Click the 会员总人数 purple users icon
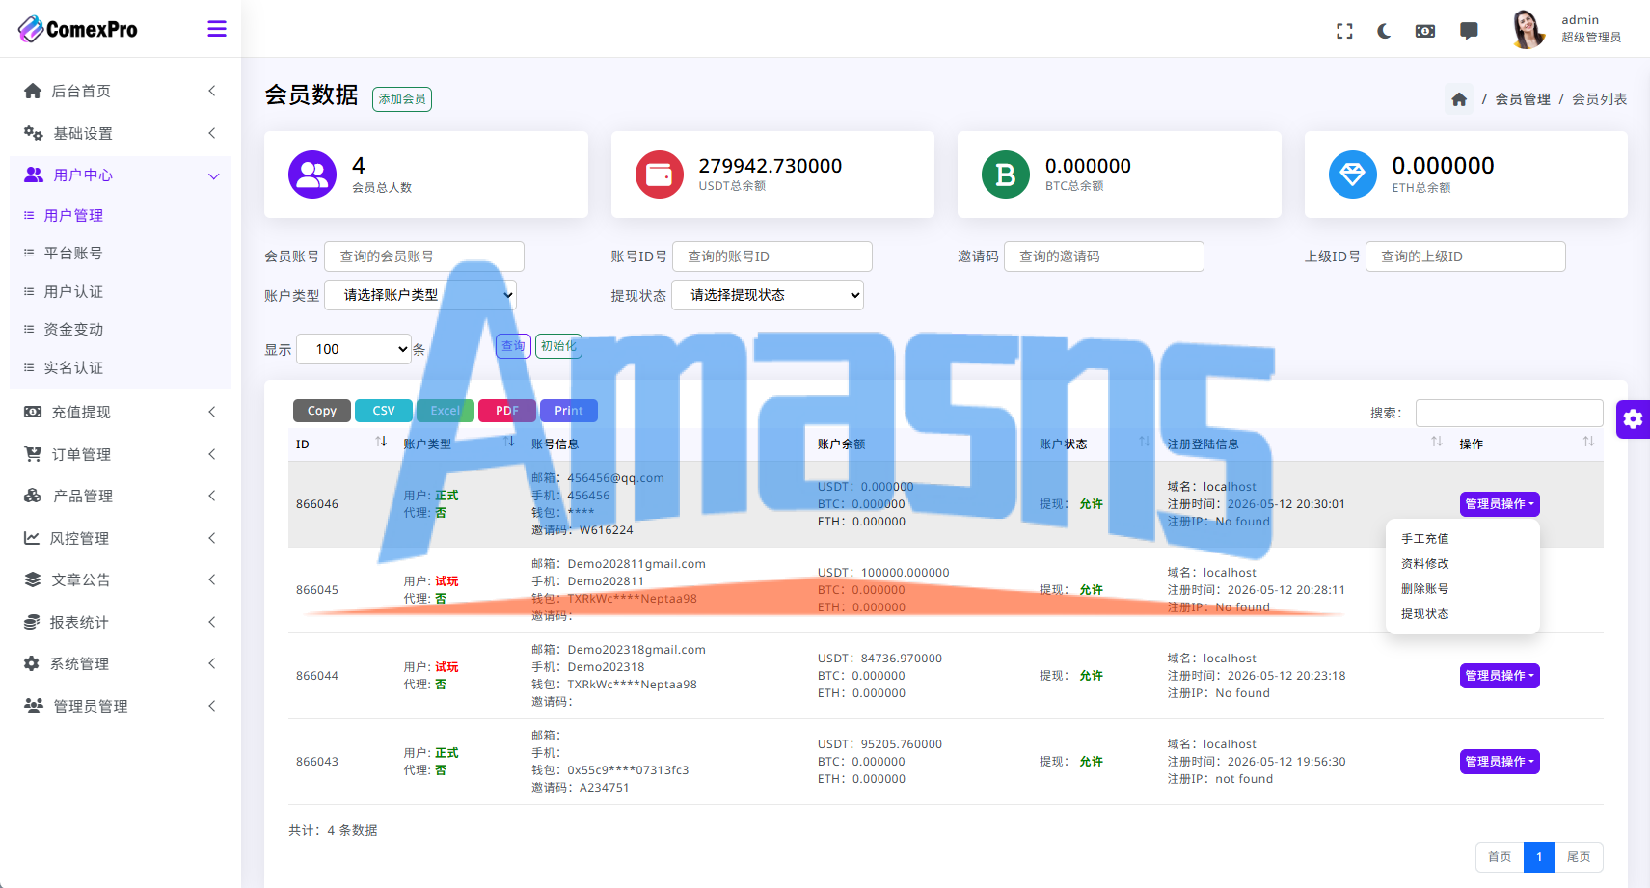1650x888 pixels. click(312, 175)
